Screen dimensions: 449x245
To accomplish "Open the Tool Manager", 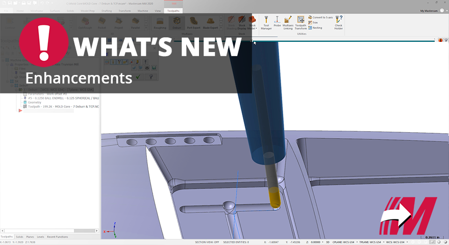I will click(266, 22).
